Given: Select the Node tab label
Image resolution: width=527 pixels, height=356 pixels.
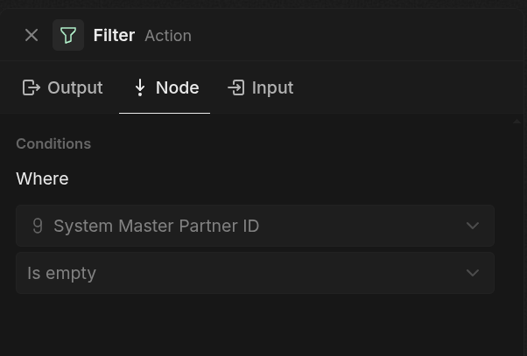Looking at the screenshot, I should (x=177, y=87).
